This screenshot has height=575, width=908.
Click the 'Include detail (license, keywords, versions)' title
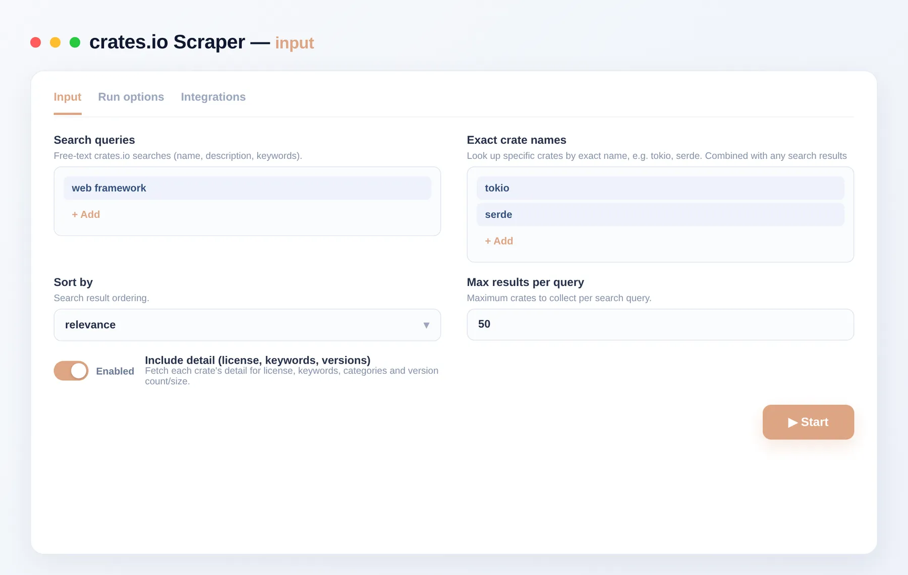258,360
